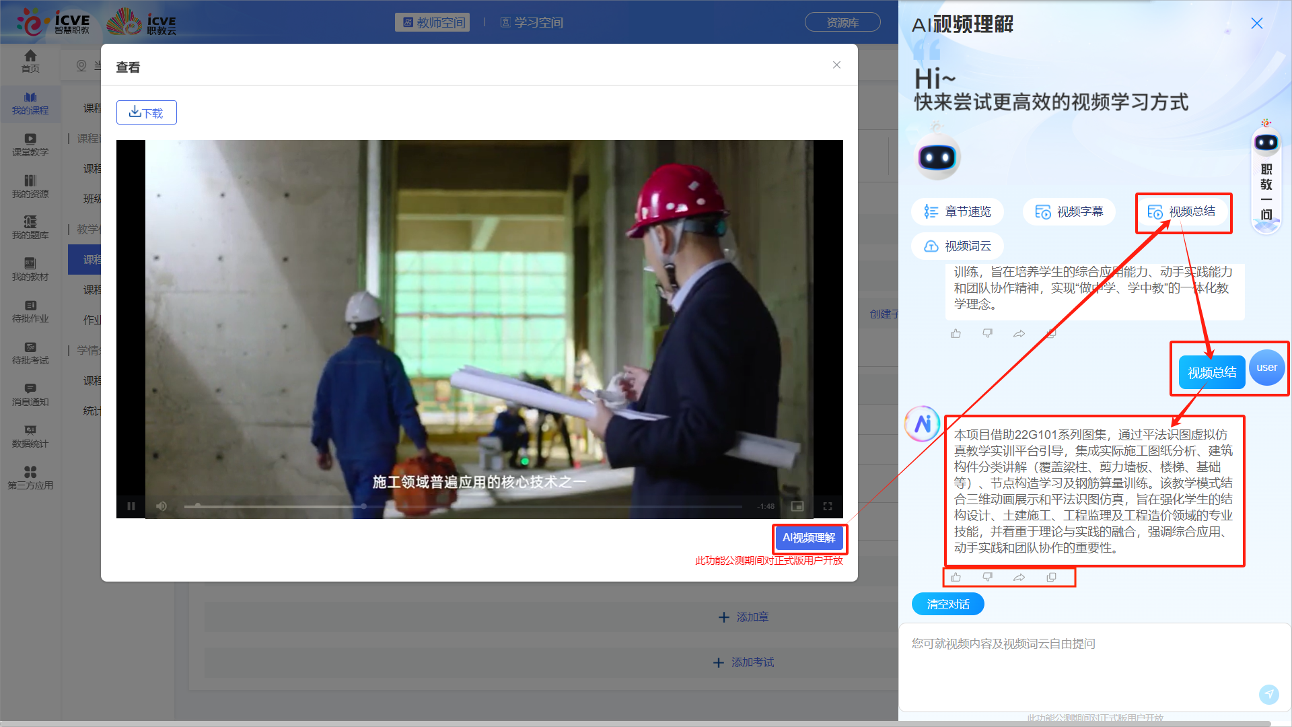Select 章节速览 chapter overview option
This screenshot has height=727, width=1292.
point(958,211)
